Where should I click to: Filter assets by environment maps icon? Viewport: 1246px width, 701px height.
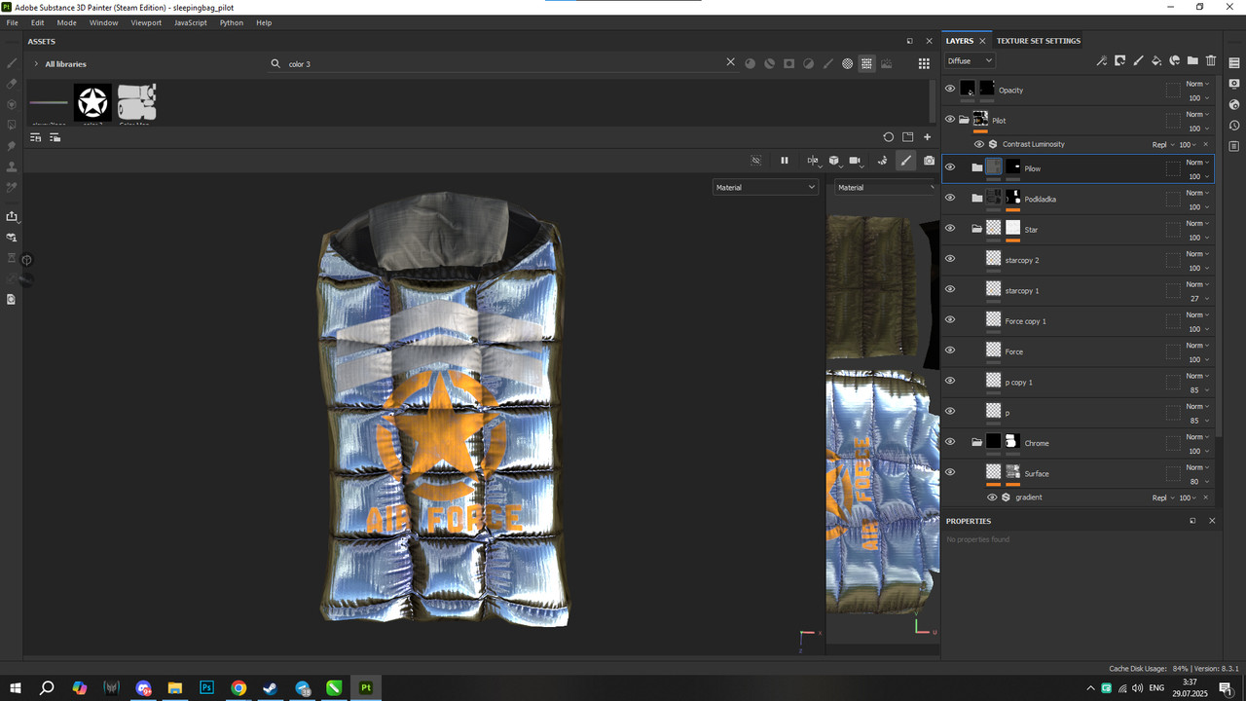point(886,63)
